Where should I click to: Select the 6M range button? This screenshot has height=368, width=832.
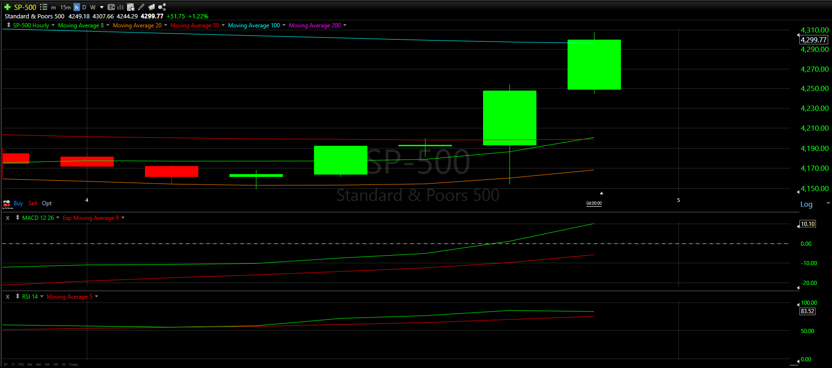coord(30,365)
